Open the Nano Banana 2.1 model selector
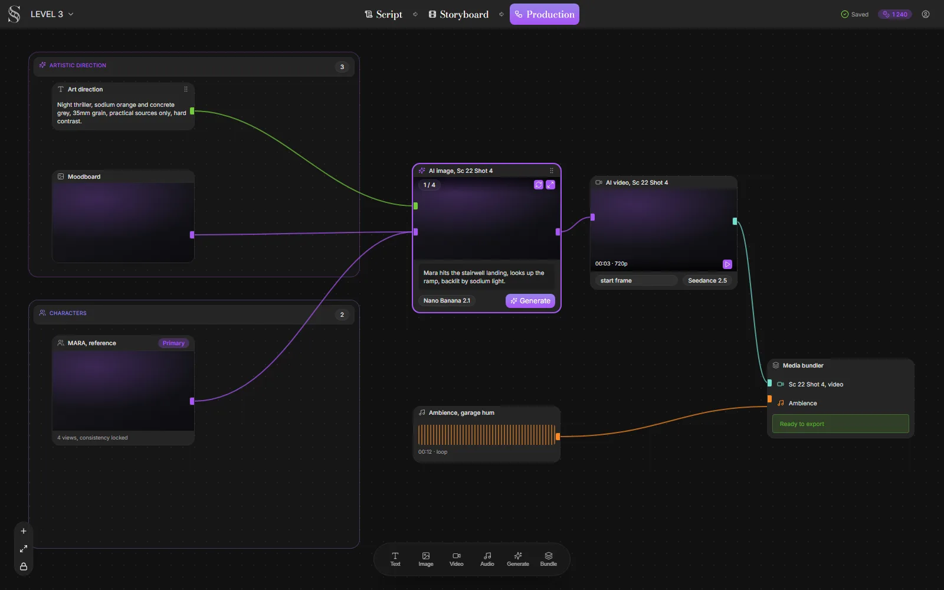944x590 pixels. (x=447, y=301)
